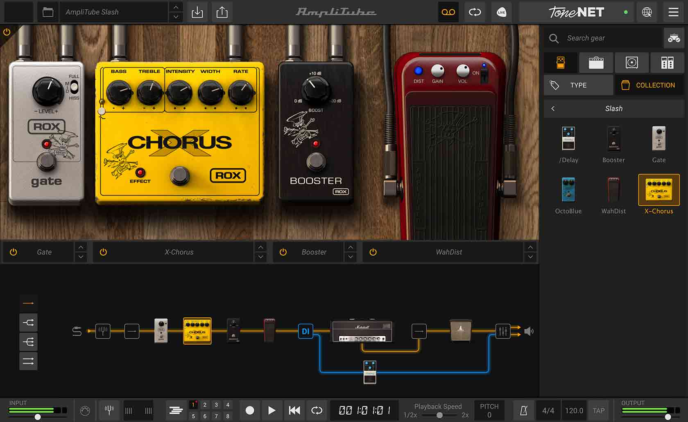
Task: Flip the Gate FULL/MID/HISS switch
Action: (x=74, y=87)
